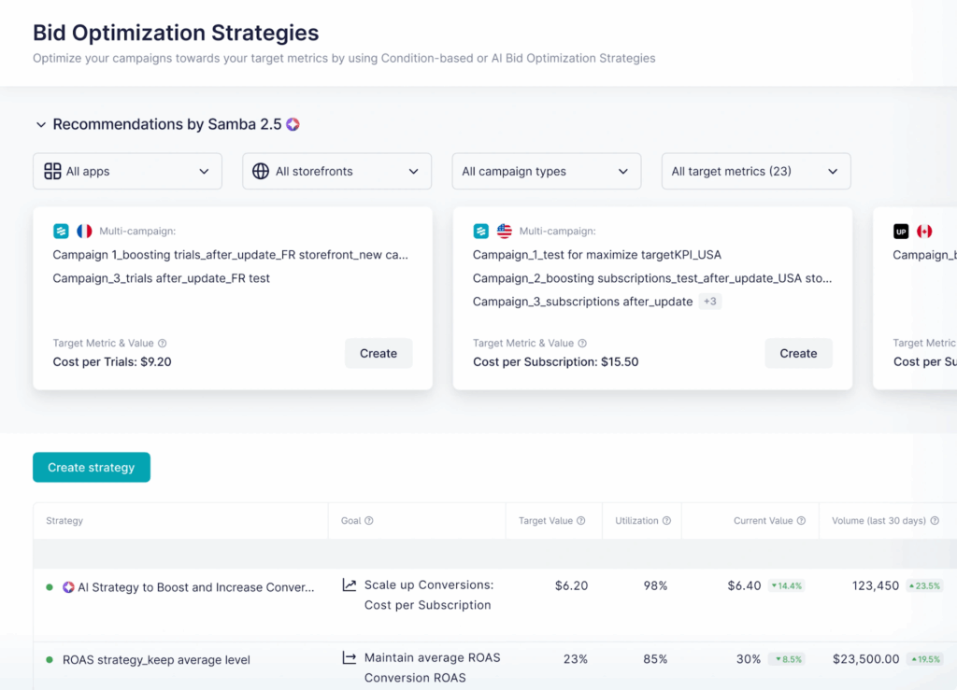
Task: Click the Samba 2.5 logo beside Recommendations heading
Action: 293,123
